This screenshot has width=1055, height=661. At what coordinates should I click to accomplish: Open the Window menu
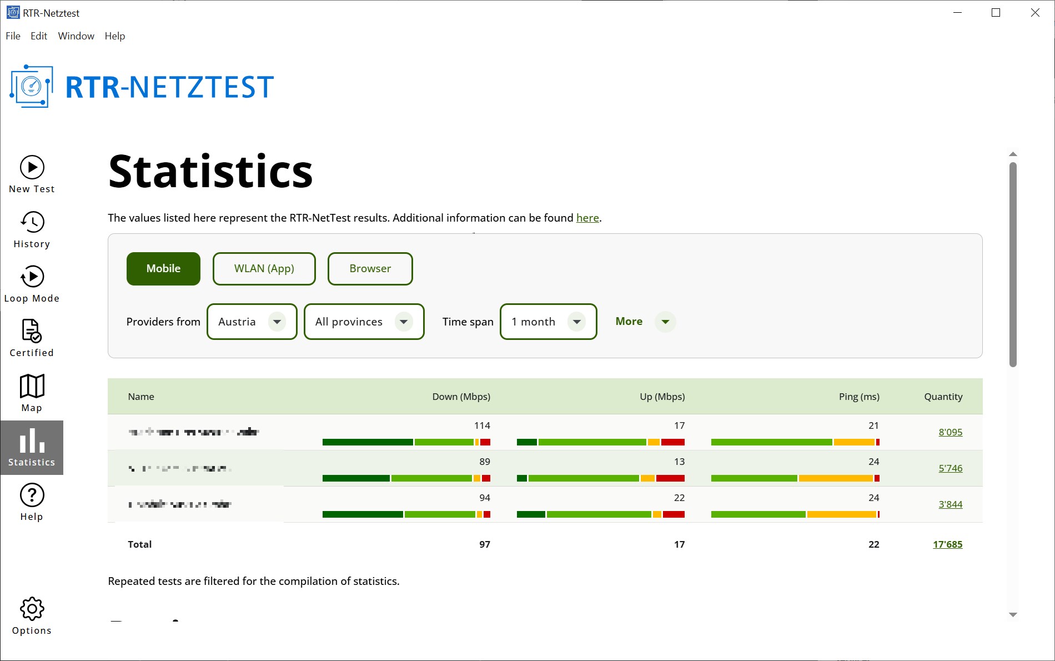76,36
